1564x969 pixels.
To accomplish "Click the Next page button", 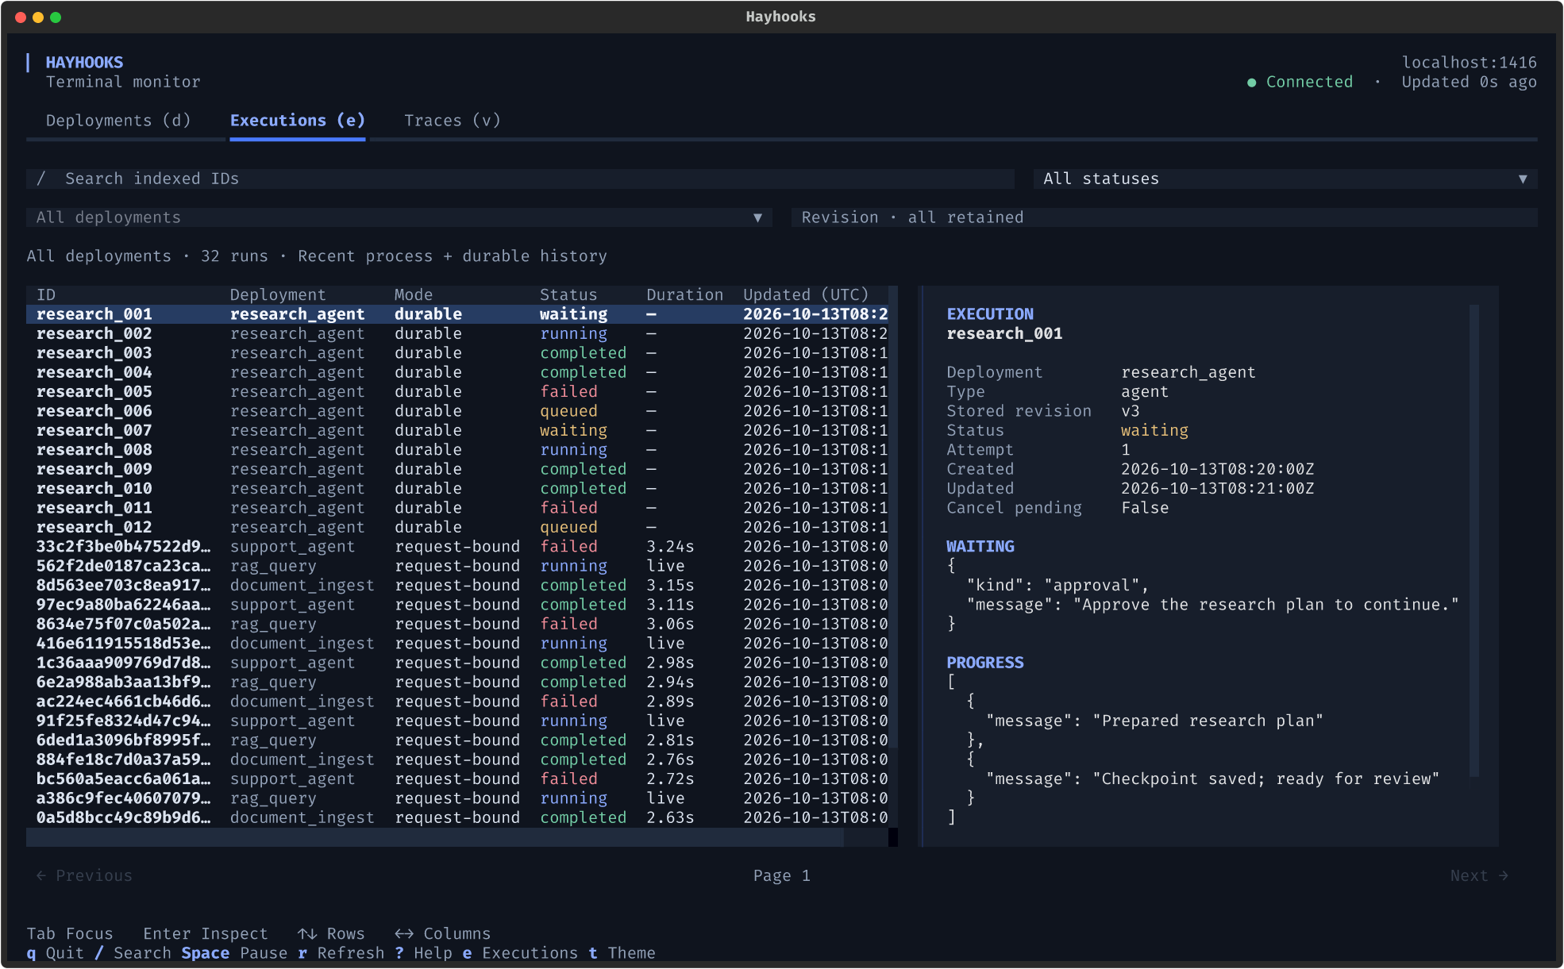I will click(x=1479, y=875).
